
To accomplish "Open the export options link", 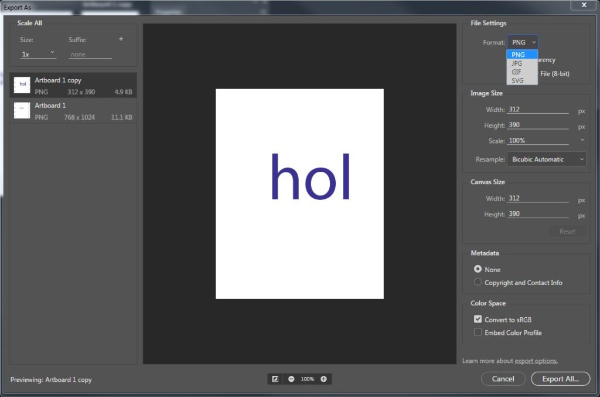I will pos(536,361).
